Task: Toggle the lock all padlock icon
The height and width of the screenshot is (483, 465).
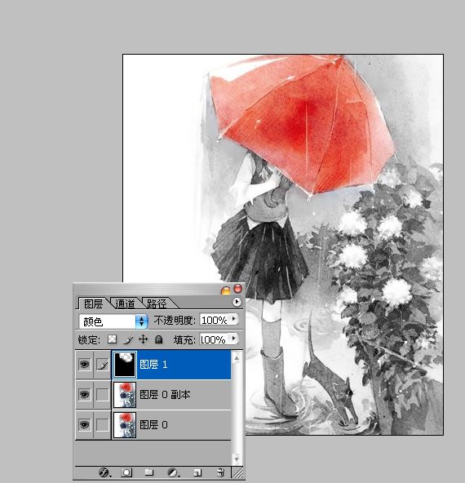Action: [158, 339]
